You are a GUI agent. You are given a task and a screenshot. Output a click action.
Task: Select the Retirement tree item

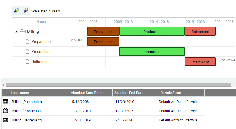pyautogui.click(x=40, y=62)
